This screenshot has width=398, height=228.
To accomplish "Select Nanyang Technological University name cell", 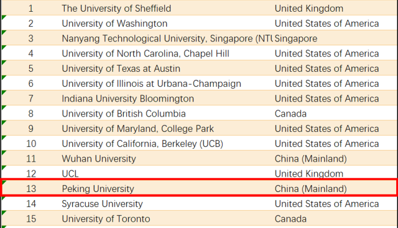I will pos(167,38).
